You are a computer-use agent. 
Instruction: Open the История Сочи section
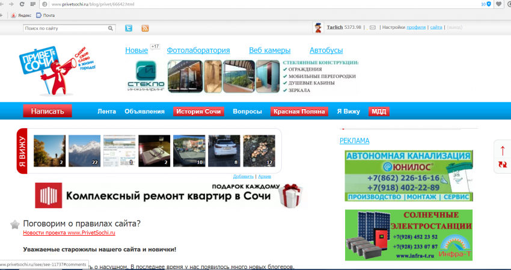pyautogui.click(x=198, y=111)
